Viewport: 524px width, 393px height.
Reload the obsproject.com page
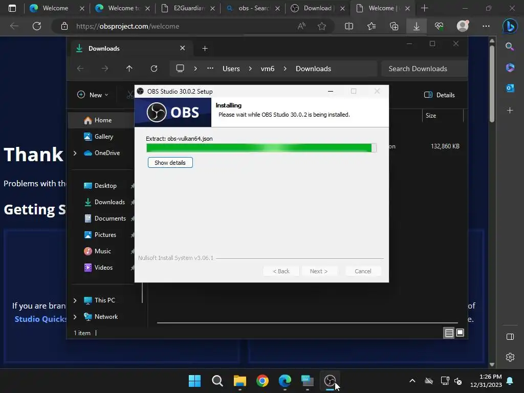[37, 26]
